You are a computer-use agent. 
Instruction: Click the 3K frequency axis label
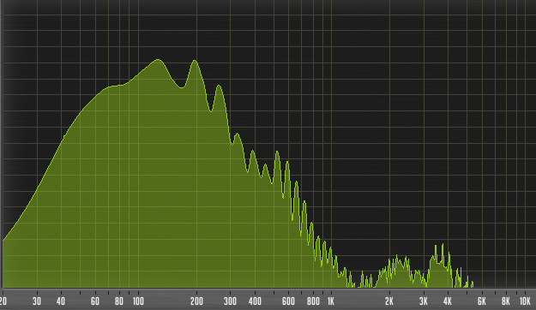(x=424, y=301)
